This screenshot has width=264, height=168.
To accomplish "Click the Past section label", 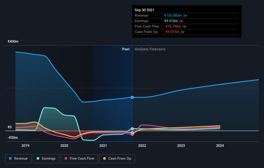I will coord(126,49).
